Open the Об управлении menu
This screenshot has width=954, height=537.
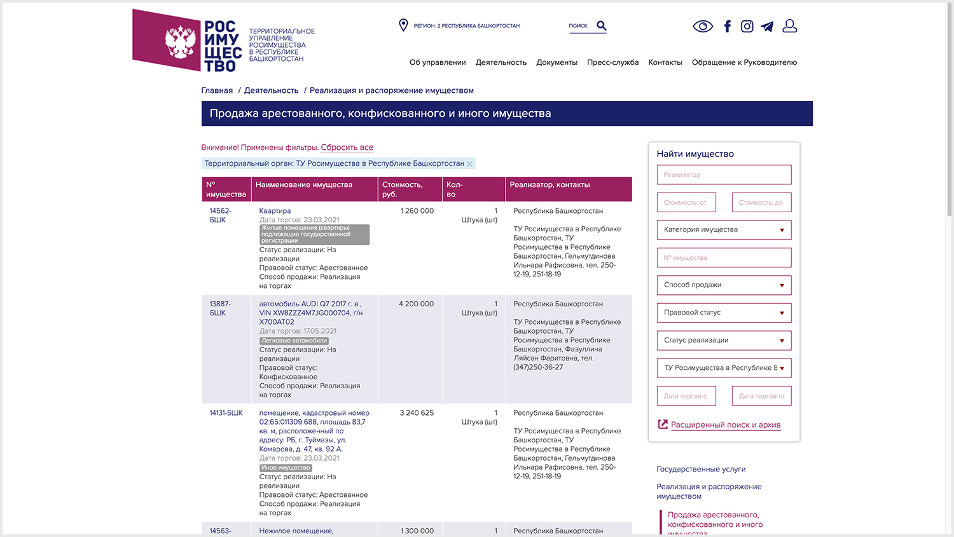[x=438, y=62]
